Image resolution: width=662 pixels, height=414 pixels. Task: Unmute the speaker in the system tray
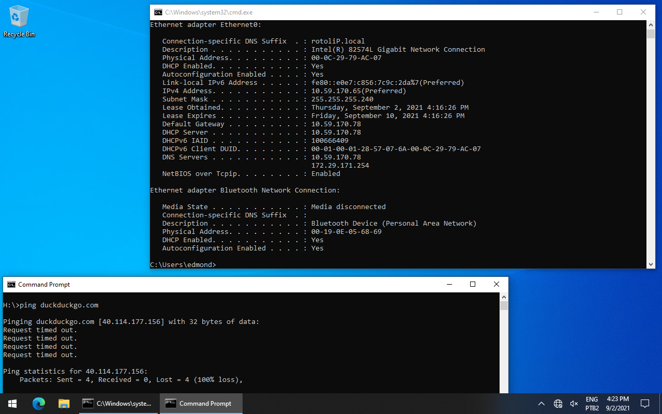click(x=574, y=403)
